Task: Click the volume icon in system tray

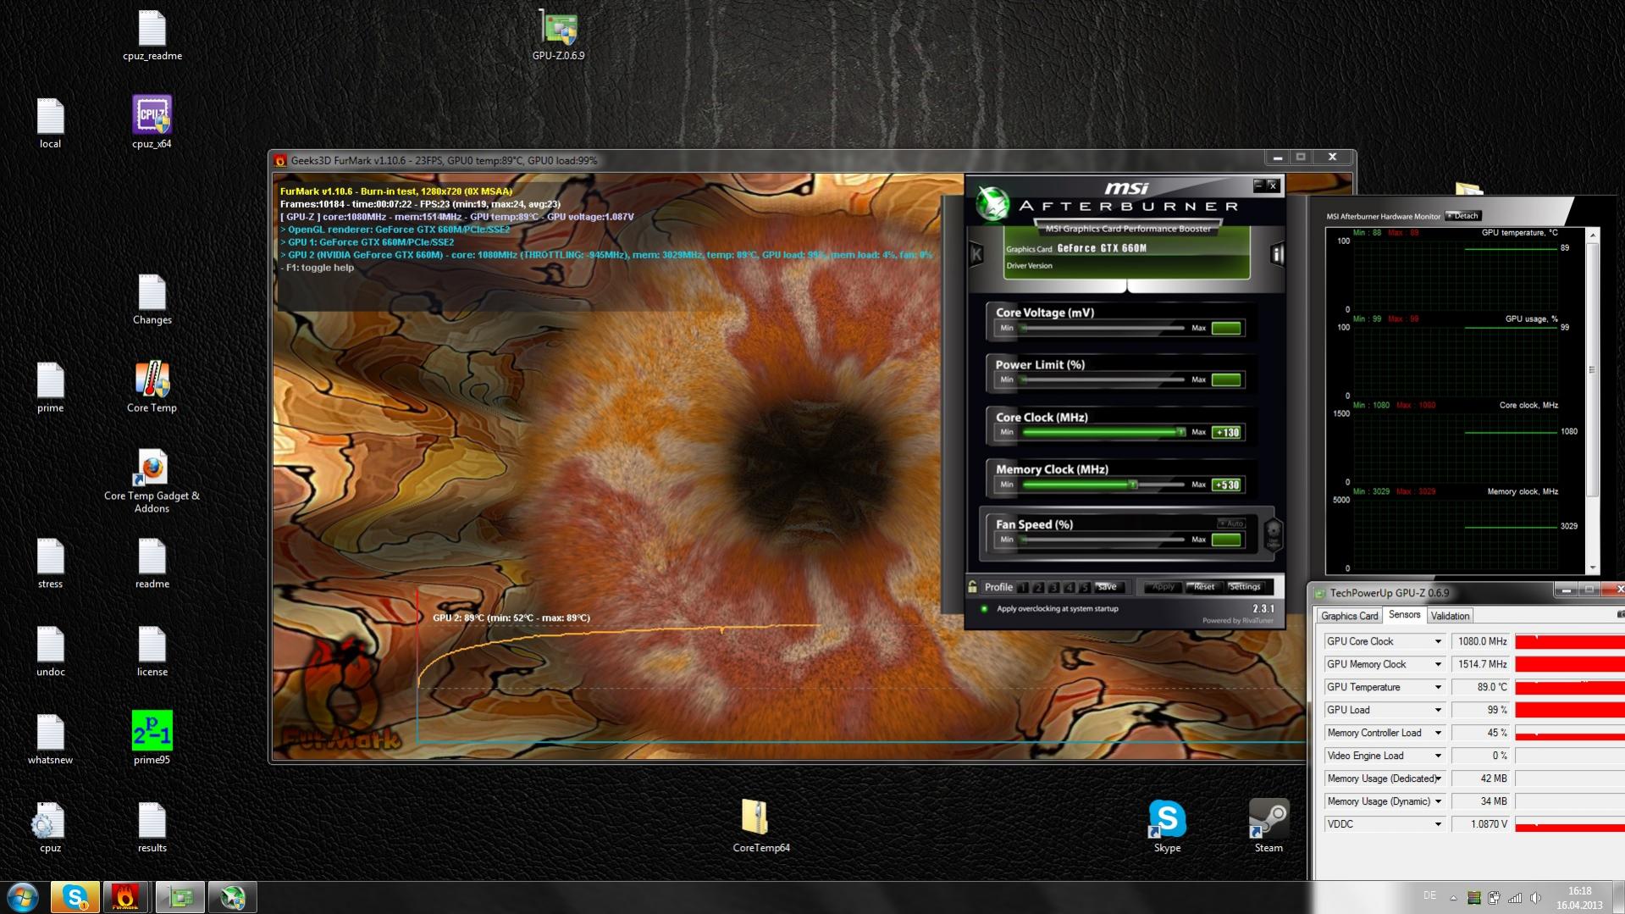Action: coord(1535,897)
